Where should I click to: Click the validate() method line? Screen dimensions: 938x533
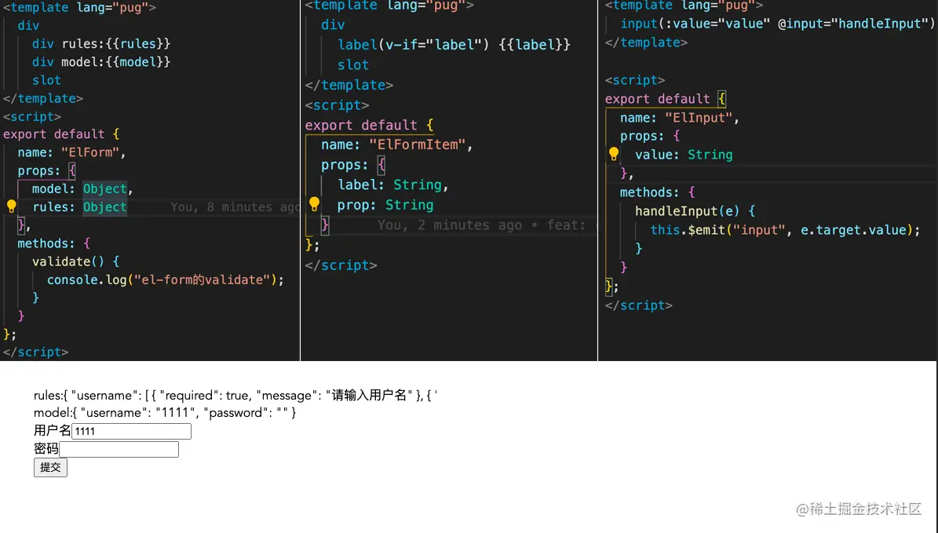pos(76,261)
